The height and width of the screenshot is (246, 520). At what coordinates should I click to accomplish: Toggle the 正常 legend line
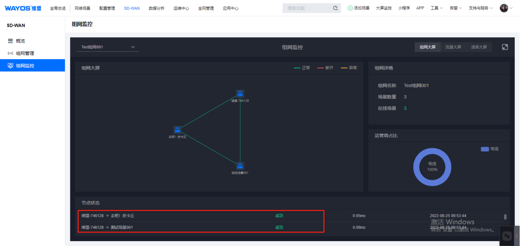[297, 68]
